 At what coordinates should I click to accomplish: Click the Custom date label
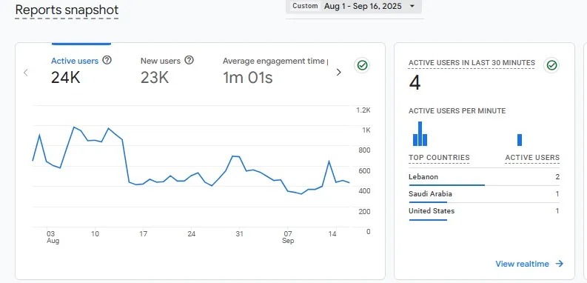[x=306, y=6]
